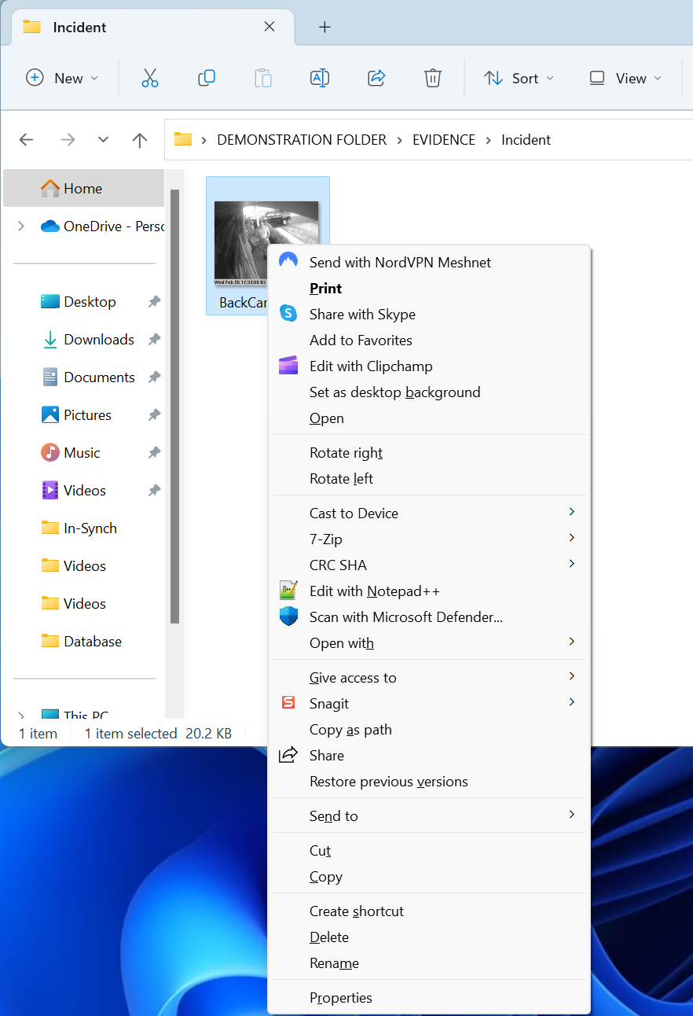The width and height of the screenshot is (693, 1016).
Task: Click the OneDrive cloud icon in the sidebar
Action: click(50, 226)
